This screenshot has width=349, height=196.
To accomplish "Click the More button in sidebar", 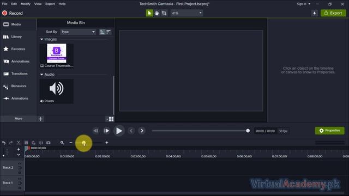I will (18, 119).
